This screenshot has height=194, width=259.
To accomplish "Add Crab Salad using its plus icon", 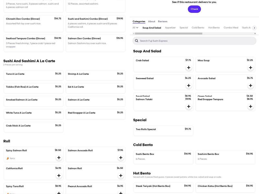I will click(188, 68).
